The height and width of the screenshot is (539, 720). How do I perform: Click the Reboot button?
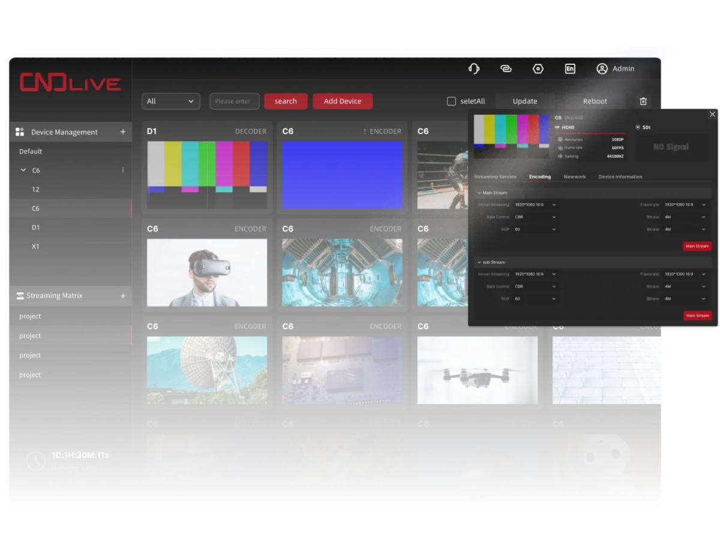(595, 101)
